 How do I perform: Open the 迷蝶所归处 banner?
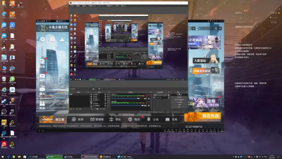point(206,102)
